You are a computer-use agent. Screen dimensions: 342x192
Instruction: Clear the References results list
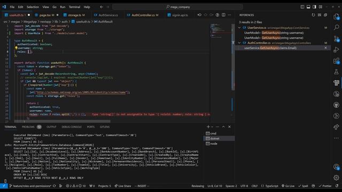coord(320,15)
